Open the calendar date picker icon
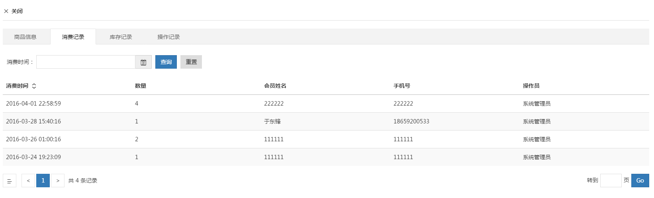 point(143,62)
